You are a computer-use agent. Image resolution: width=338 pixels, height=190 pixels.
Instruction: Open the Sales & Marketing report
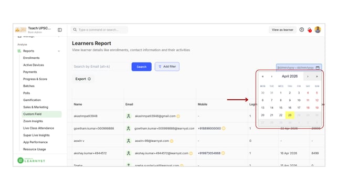(36, 107)
